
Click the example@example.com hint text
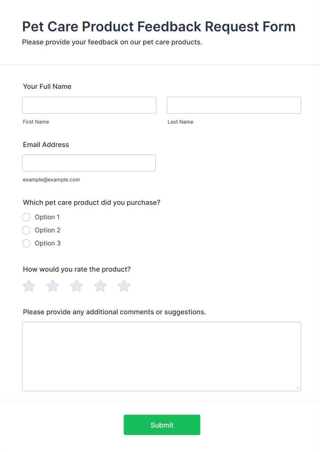pyautogui.click(x=51, y=180)
